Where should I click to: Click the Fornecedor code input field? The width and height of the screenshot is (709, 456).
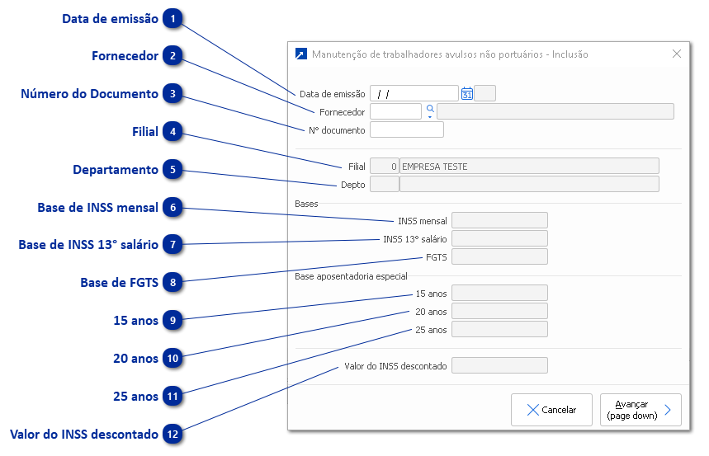tap(395, 111)
